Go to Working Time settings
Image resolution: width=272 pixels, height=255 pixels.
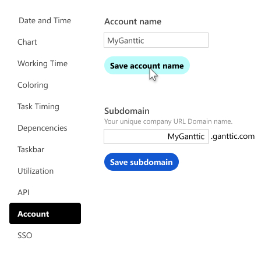(43, 63)
